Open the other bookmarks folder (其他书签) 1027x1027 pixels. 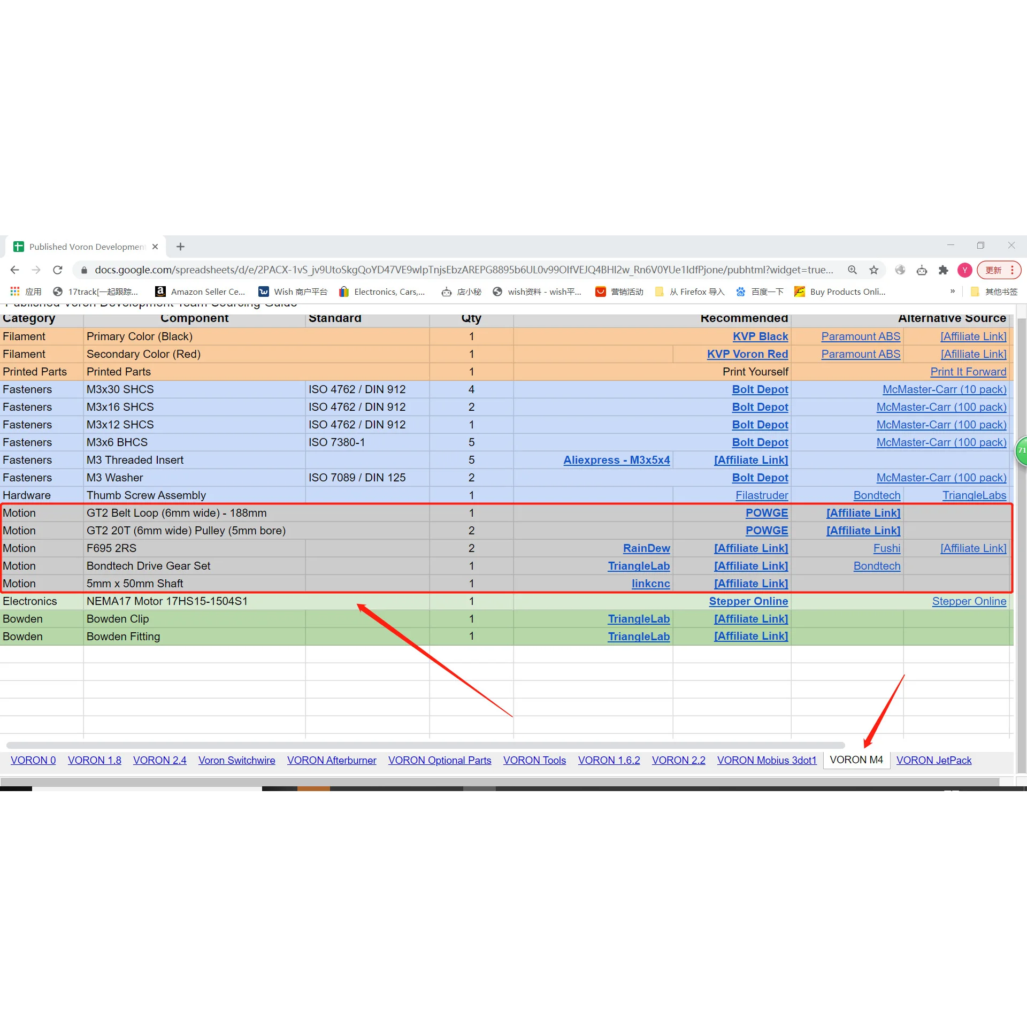994,292
